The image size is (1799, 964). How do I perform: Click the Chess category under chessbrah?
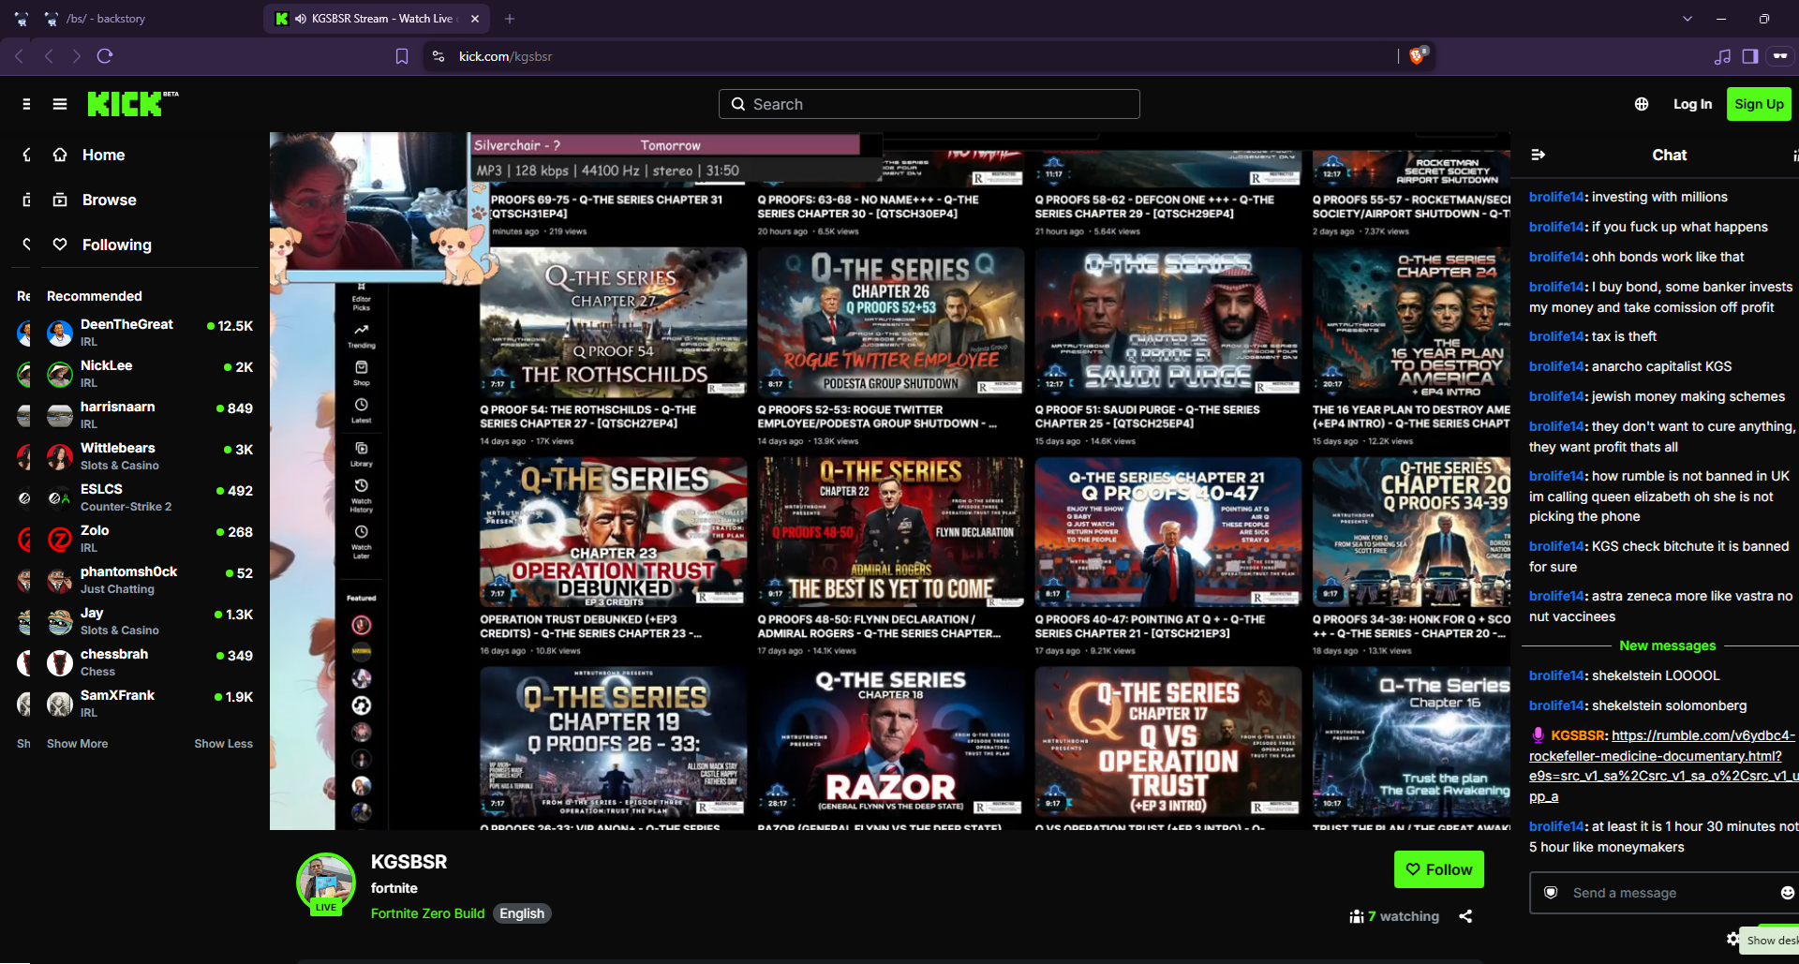[x=97, y=672]
